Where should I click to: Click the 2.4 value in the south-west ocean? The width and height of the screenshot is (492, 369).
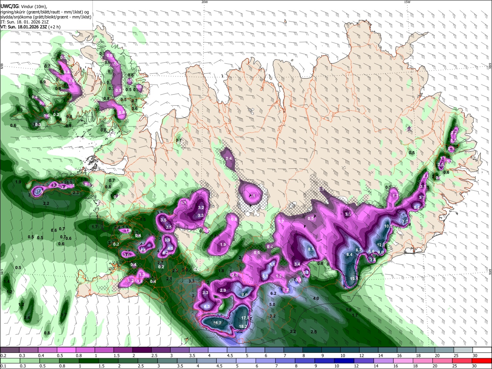point(27,317)
